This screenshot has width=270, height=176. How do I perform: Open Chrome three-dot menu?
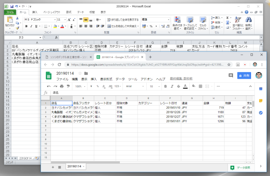[x=262, y=64]
